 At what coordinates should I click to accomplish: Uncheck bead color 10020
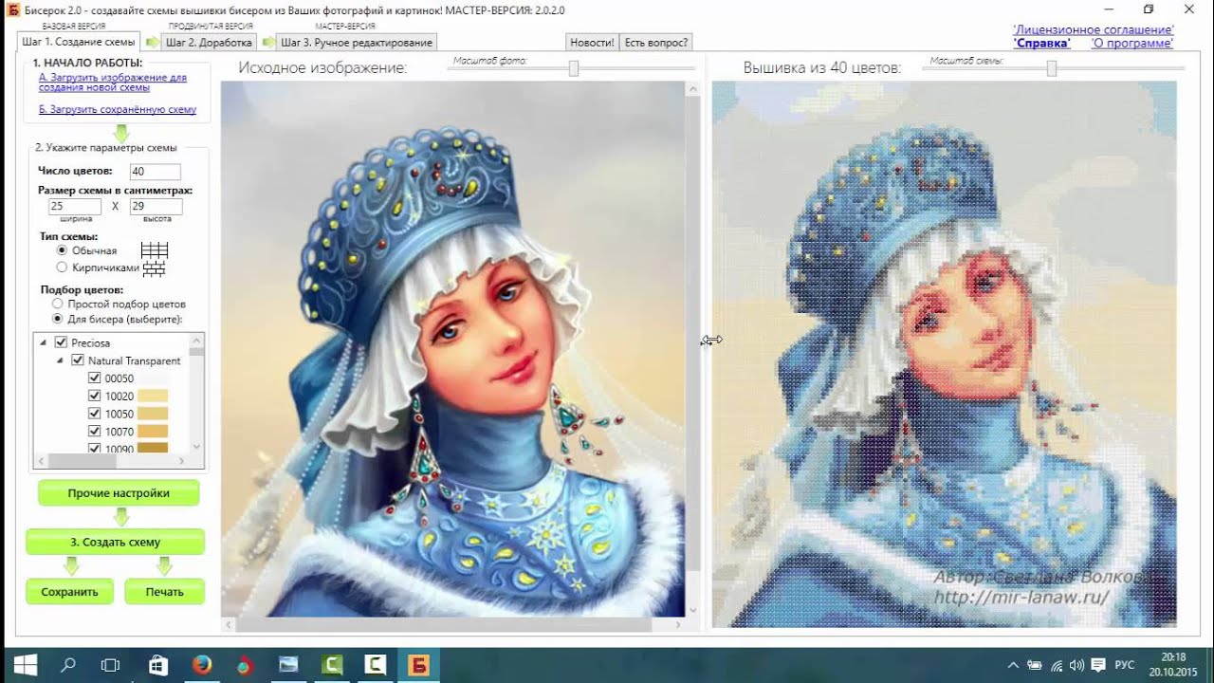[x=94, y=396]
